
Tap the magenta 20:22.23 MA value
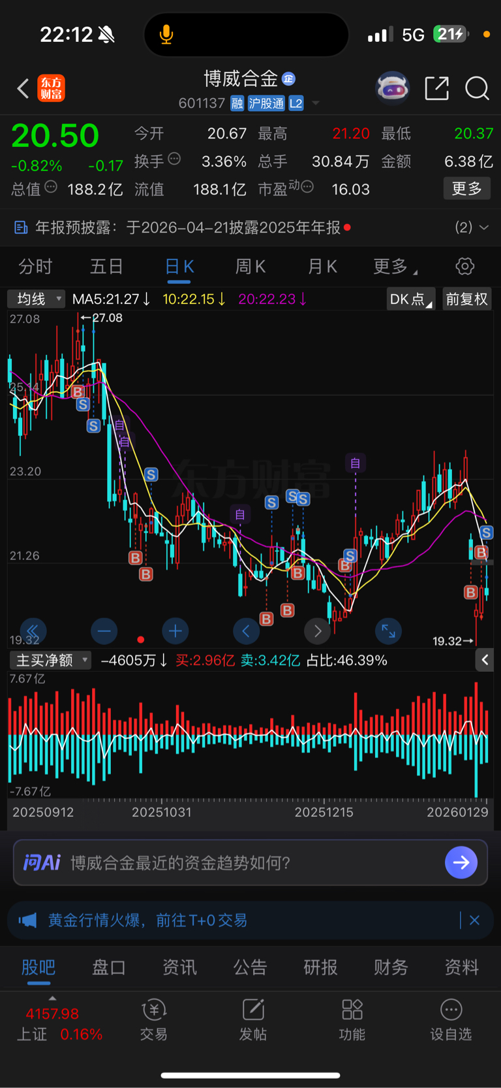273,299
